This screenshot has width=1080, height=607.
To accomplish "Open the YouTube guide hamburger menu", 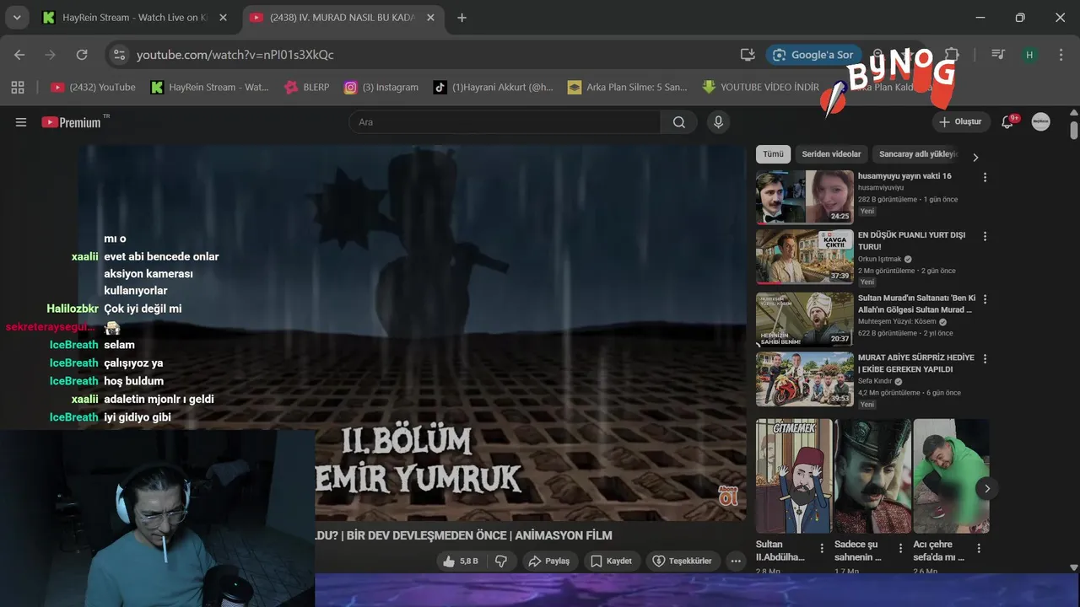I will click(x=21, y=122).
